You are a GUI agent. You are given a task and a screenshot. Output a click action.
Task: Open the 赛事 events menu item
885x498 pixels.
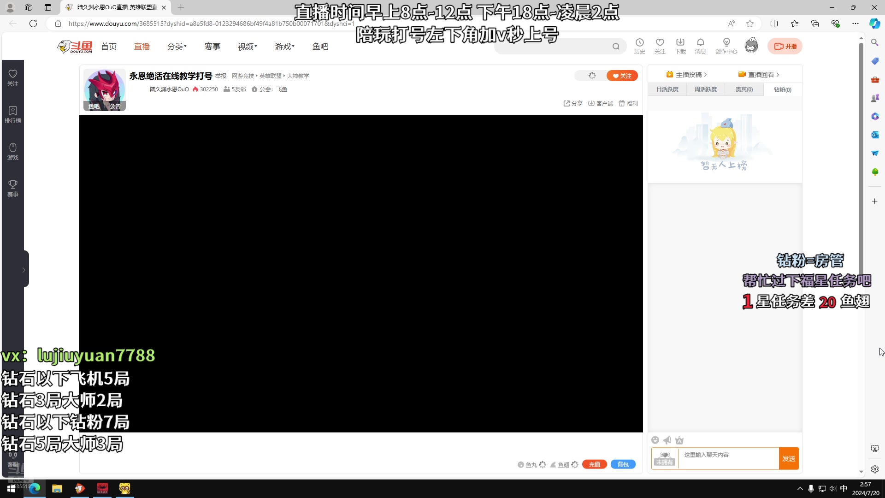click(x=212, y=47)
